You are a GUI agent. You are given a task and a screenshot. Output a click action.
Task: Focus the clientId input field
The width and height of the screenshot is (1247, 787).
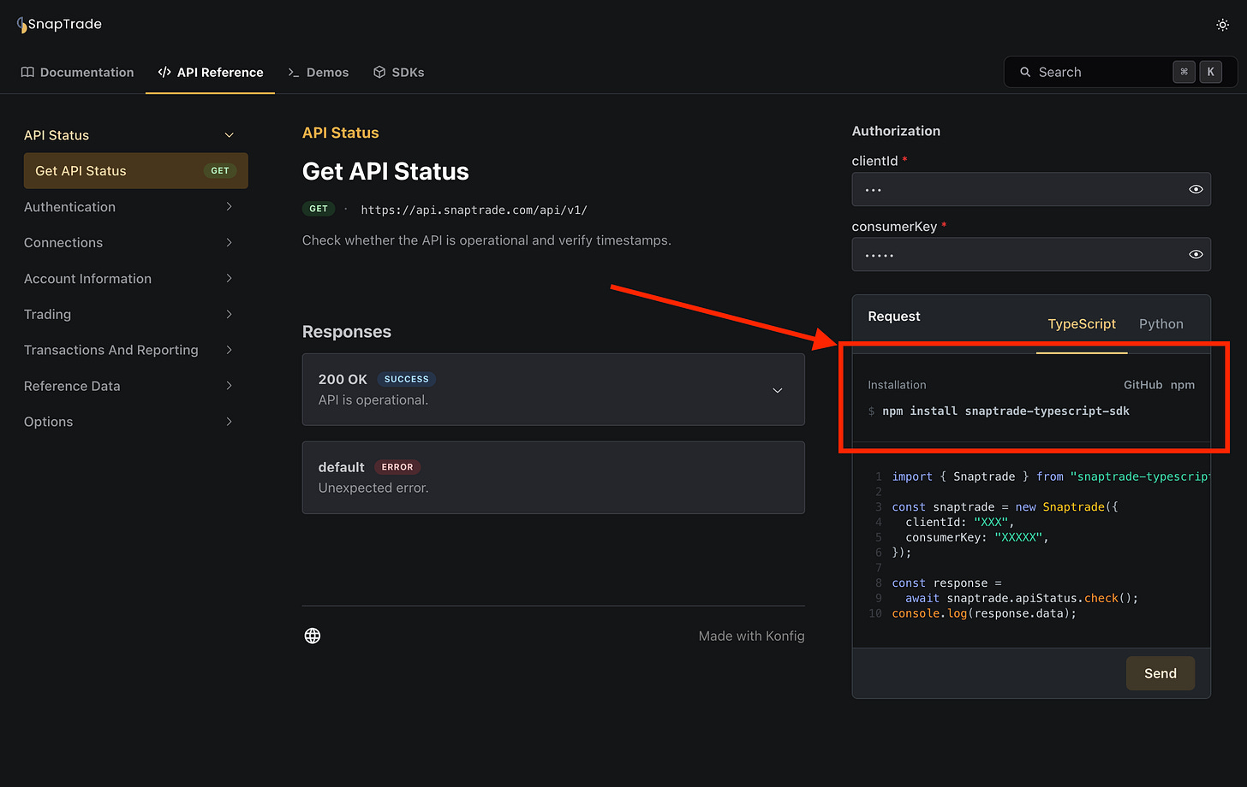[x=1031, y=189]
